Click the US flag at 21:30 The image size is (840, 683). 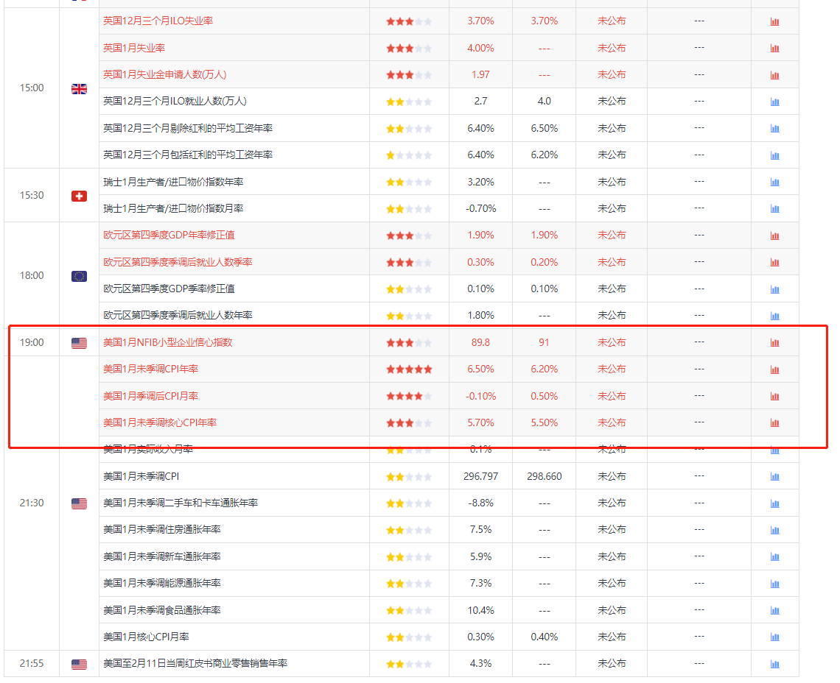[x=80, y=503]
